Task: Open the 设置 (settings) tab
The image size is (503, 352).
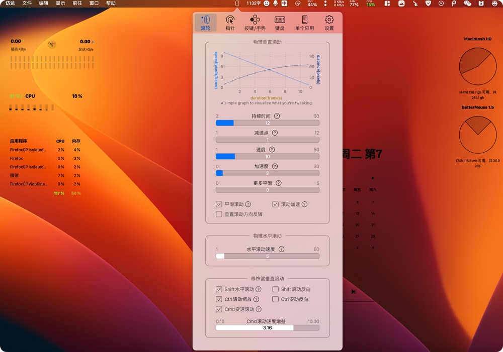Action: tap(329, 22)
